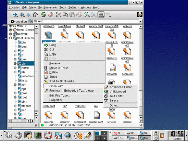Click the Paste clipboard toolbar icon
This screenshot has height=141, width=188.
(72, 15)
